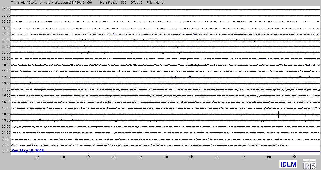Screen dimensions: 321x170
Task: Select the 22:00 hour label
Action: click(6, 139)
